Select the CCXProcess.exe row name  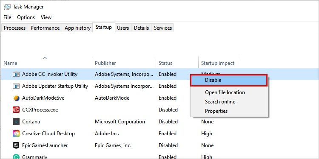tap(40, 110)
